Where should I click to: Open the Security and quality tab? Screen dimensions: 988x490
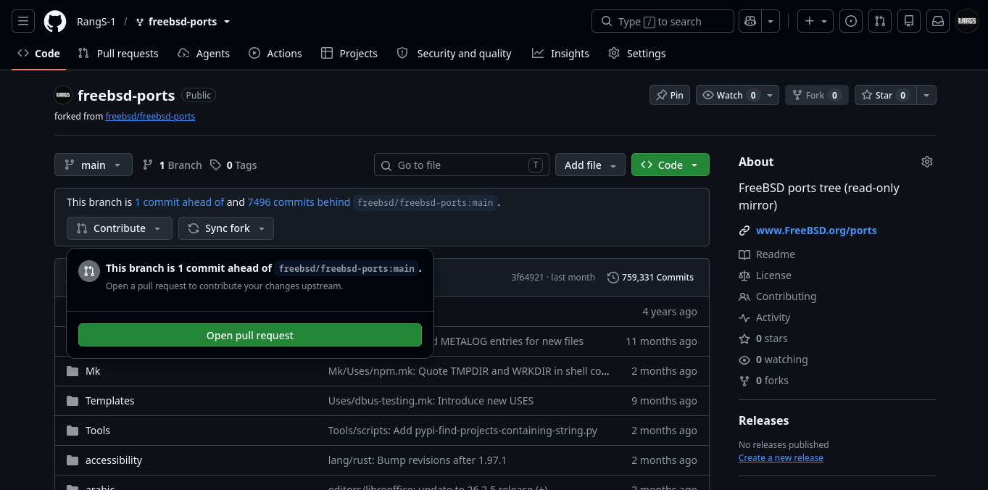pyautogui.click(x=454, y=54)
